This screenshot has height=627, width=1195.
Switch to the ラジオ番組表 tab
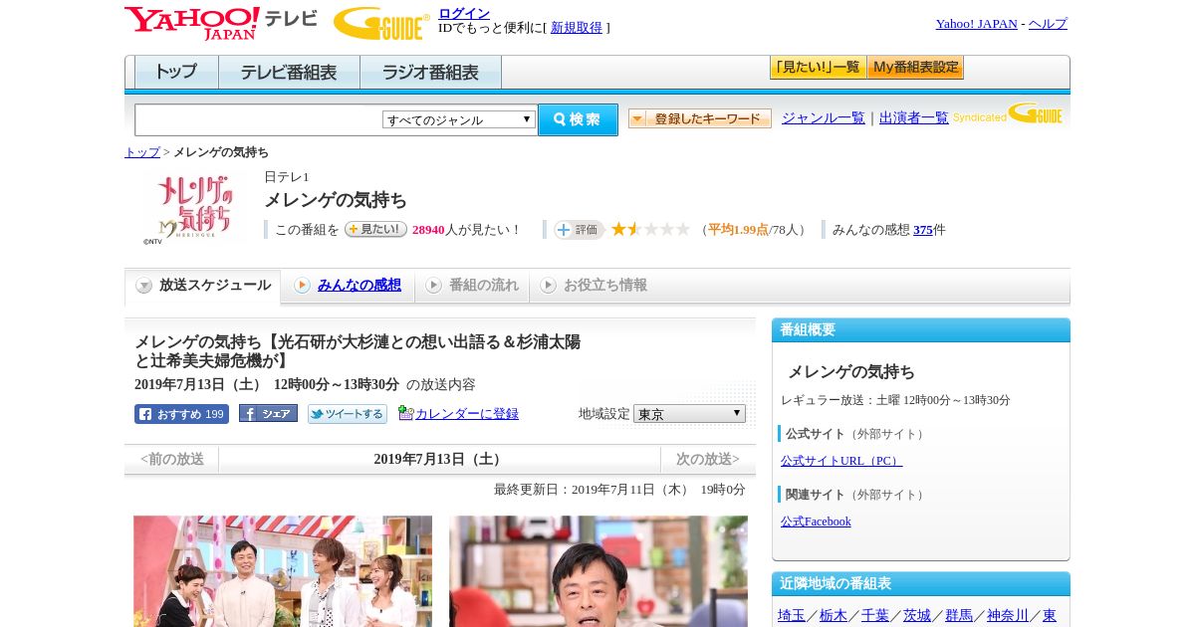point(430,73)
